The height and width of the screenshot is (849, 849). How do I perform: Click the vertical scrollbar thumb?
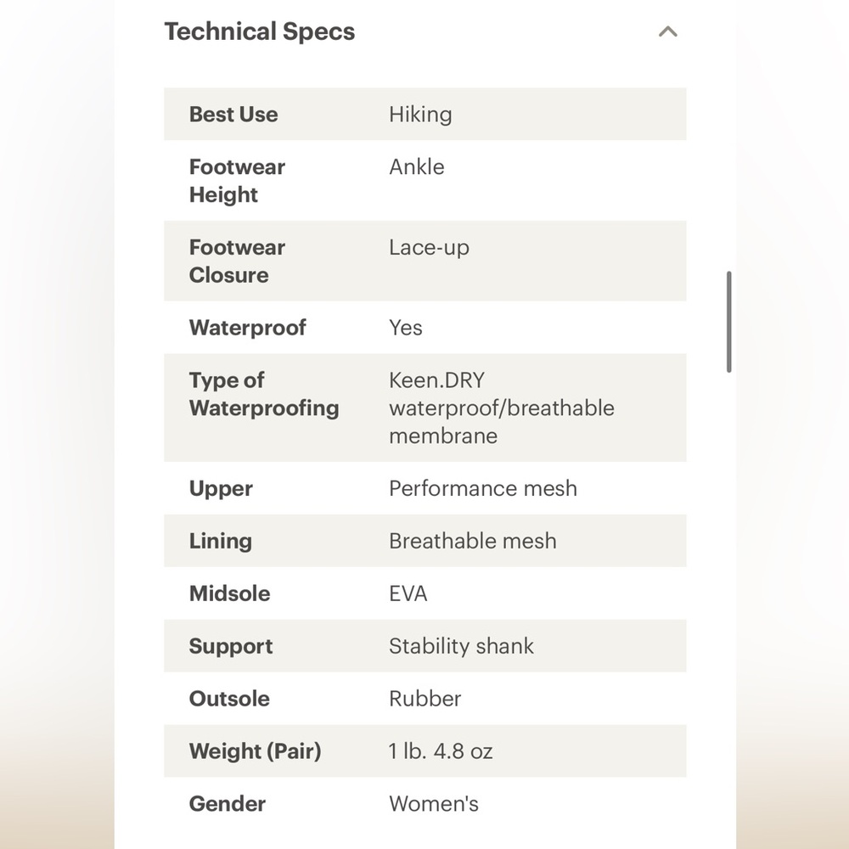coord(729,322)
